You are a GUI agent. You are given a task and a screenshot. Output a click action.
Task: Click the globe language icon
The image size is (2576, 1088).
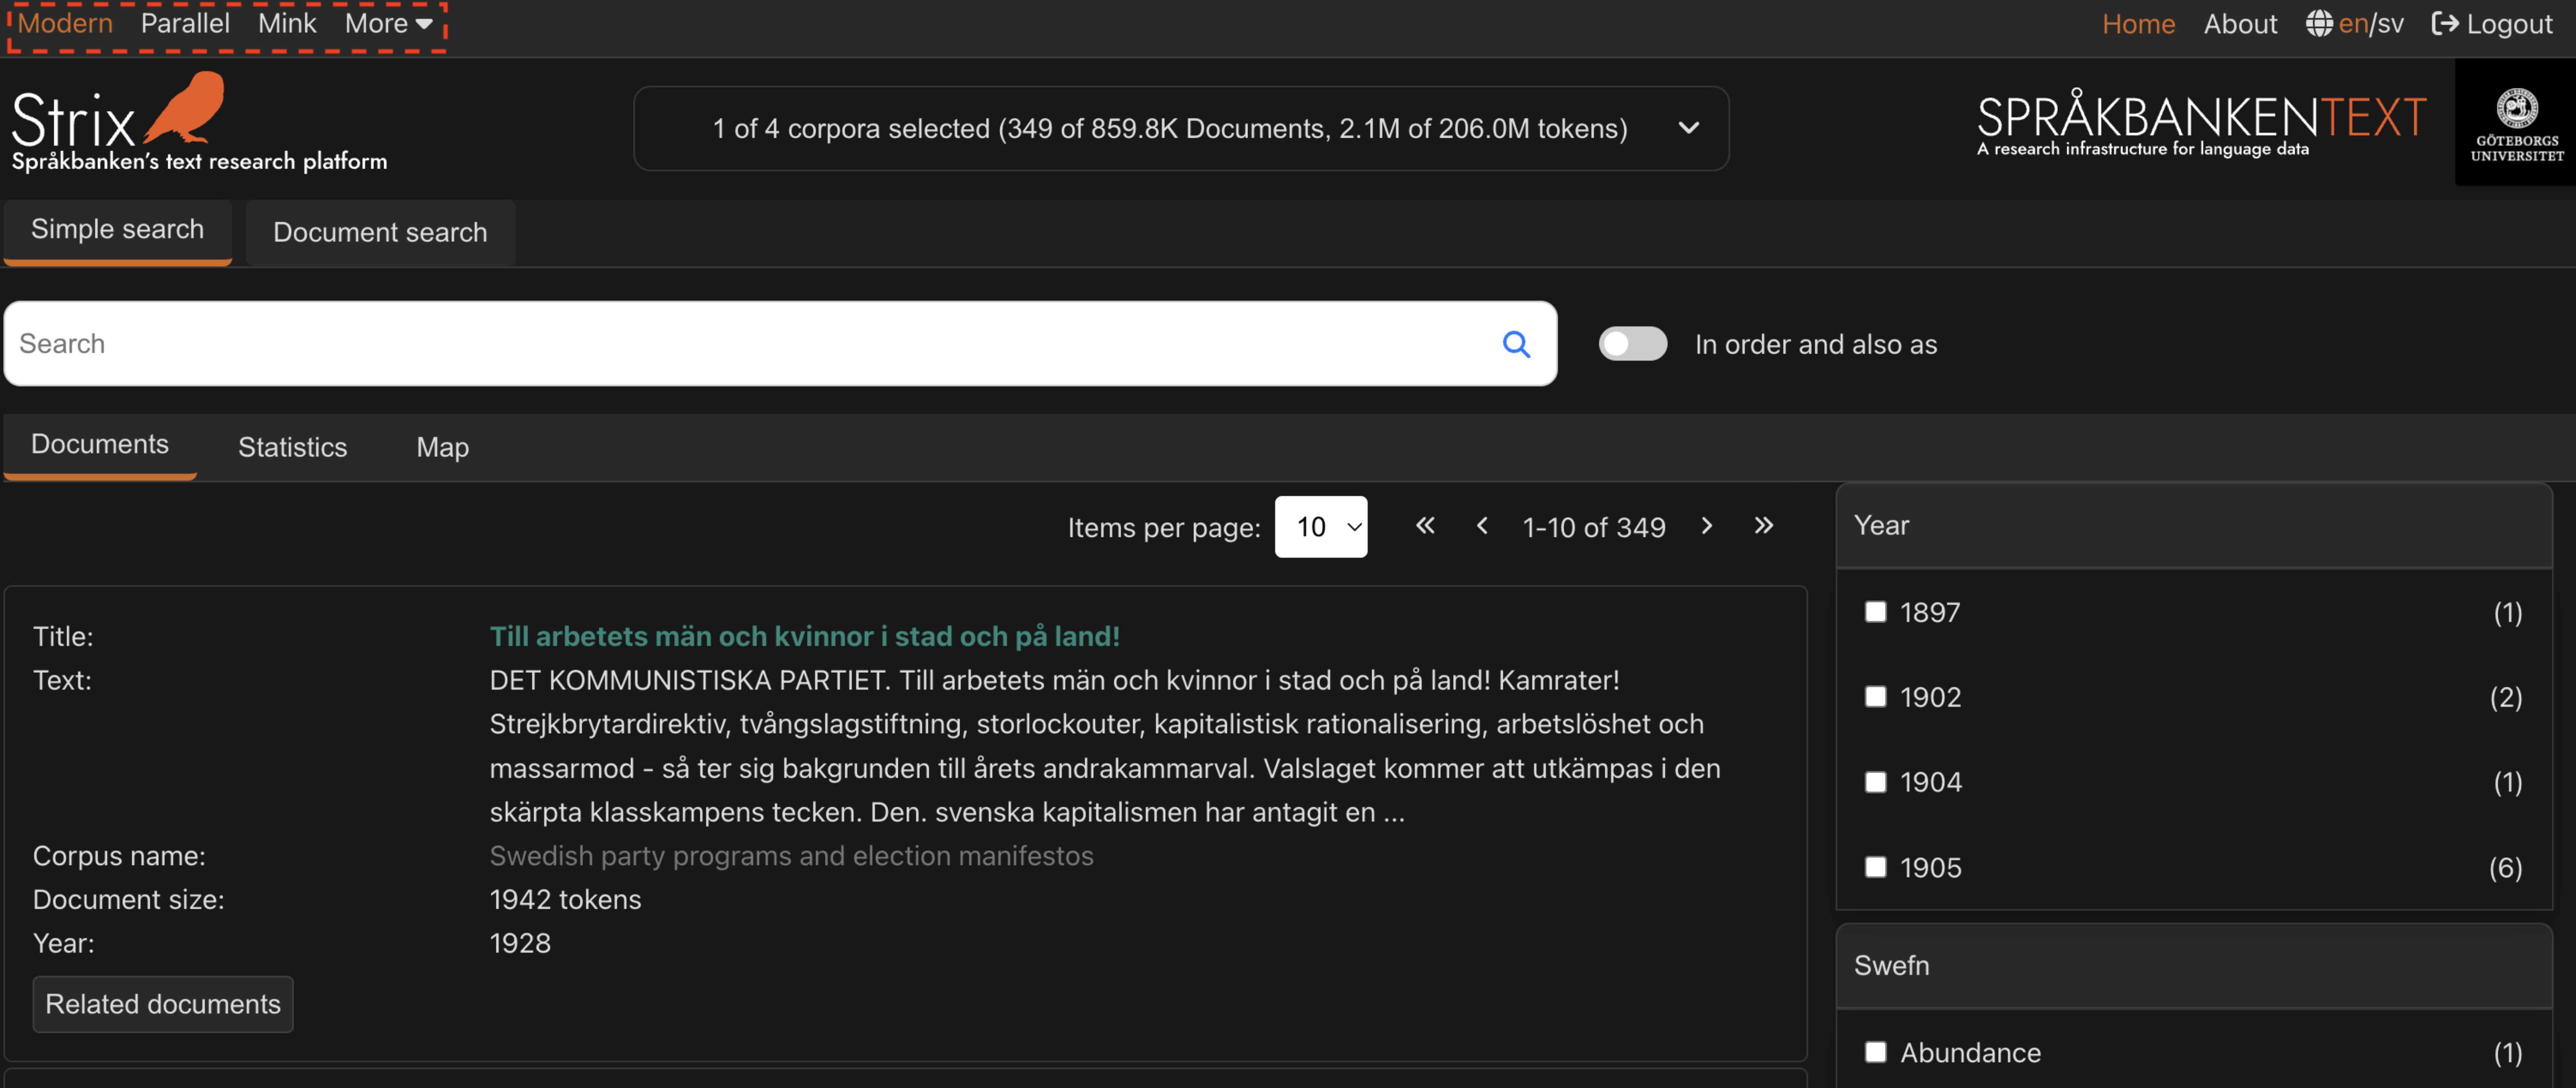tap(2318, 24)
